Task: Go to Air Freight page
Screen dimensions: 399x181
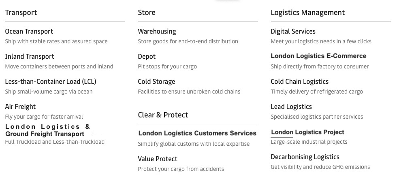Action: pyautogui.click(x=20, y=107)
